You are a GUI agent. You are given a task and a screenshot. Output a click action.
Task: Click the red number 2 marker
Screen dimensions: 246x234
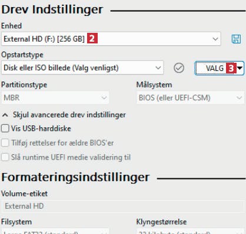click(92, 38)
